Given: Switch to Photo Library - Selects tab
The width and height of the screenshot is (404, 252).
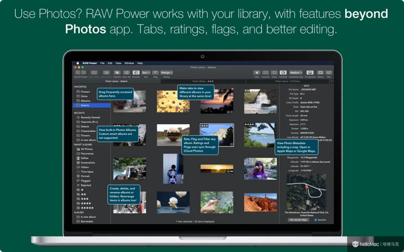Looking at the screenshot, I should tap(116, 81).
